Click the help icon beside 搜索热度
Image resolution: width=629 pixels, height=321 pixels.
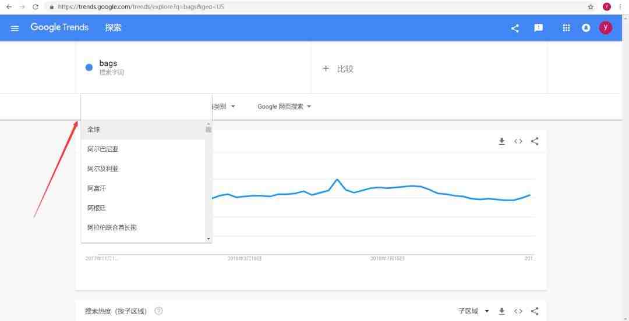coord(159,311)
